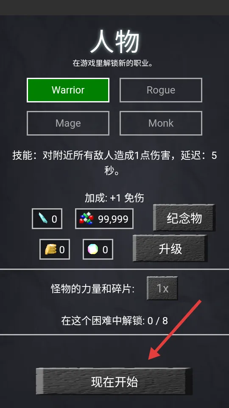229x408 pixels.
Task: Toggle the 1x monster strength multiplier
Action: [162, 288]
